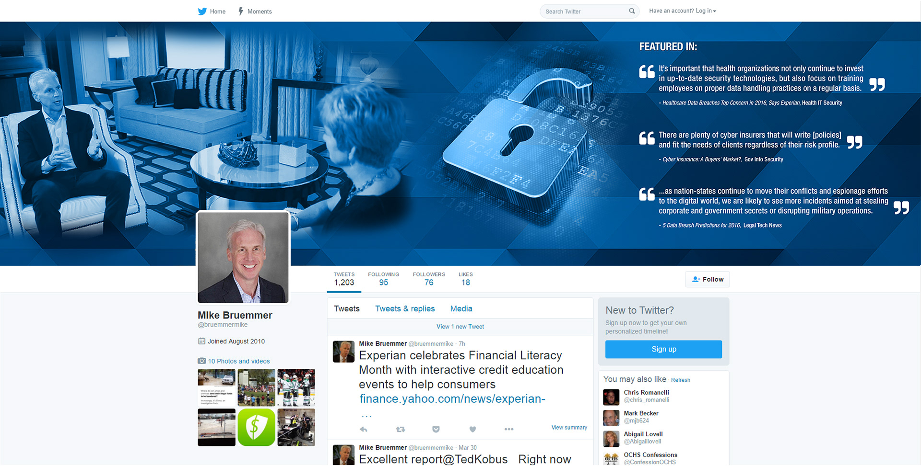Click the Sign up button
Viewport: 921px width, 466px height.
click(x=663, y=349)
